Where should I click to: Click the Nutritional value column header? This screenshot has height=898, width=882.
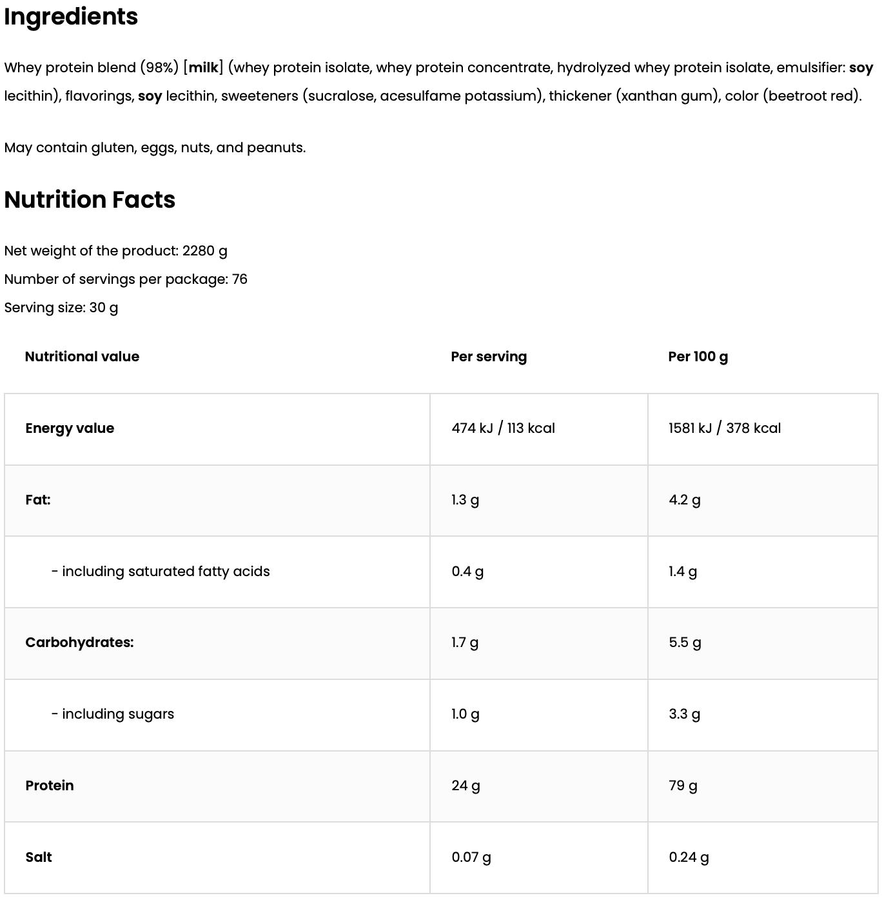(82, 357)
